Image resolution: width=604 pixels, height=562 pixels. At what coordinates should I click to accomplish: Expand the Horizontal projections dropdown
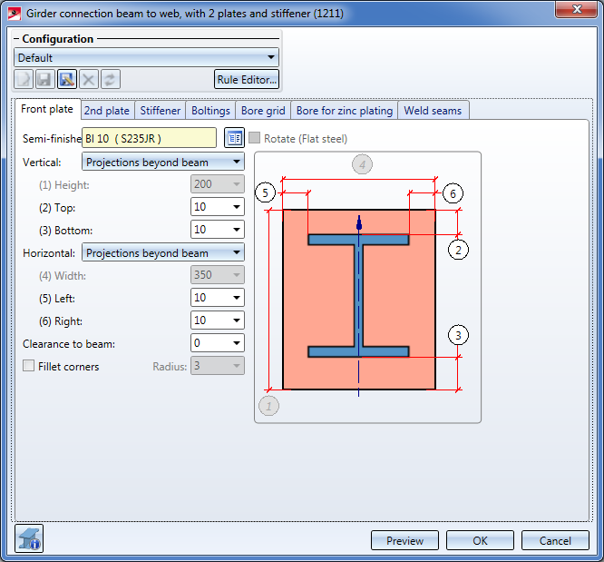162,253
